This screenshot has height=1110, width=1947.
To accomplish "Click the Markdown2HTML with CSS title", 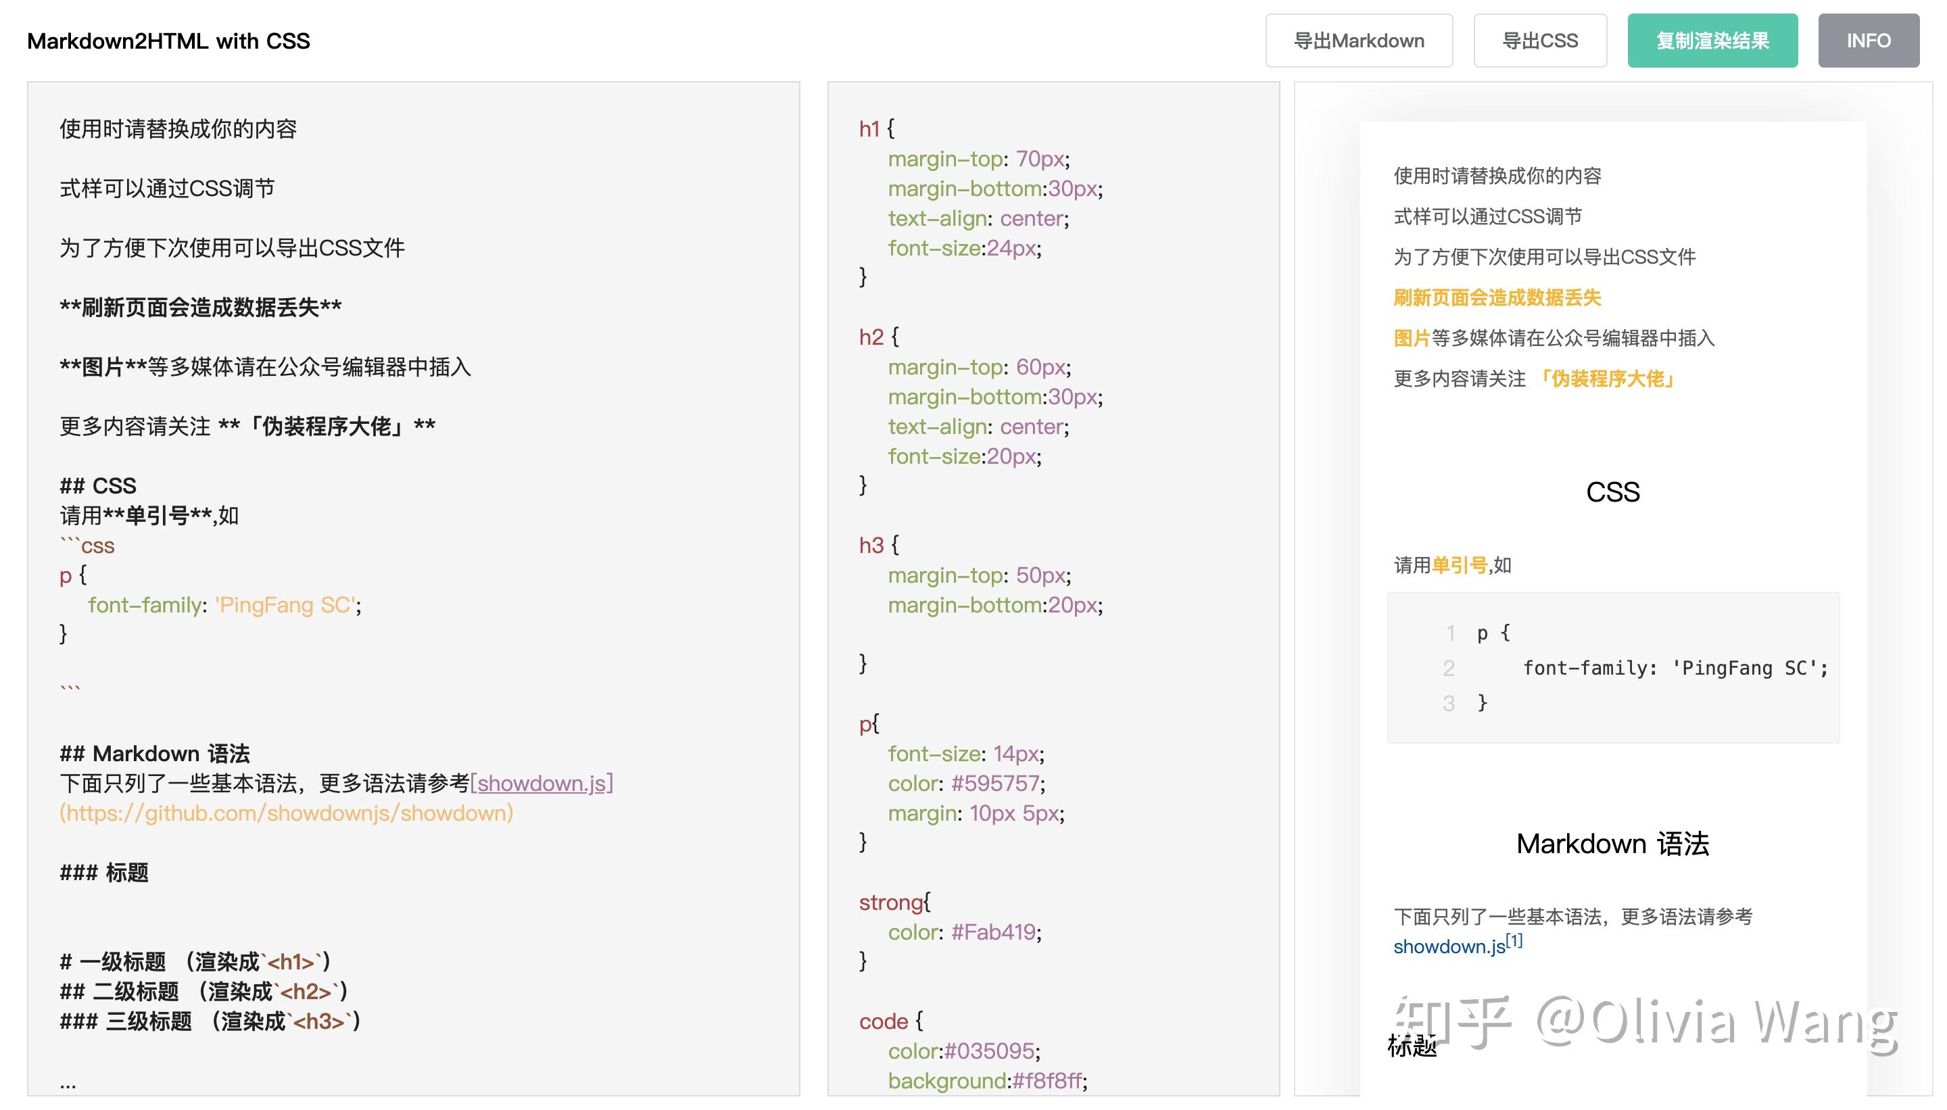I will tap(168, 41).
